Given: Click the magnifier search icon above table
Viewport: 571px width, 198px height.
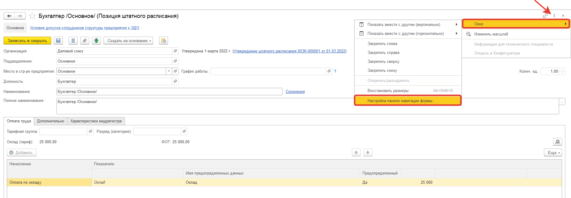Looking at the screenshot, I should pos(557,142).
